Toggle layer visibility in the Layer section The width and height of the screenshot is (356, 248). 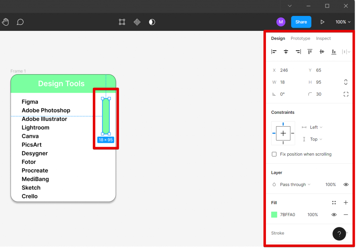(346, 185)
